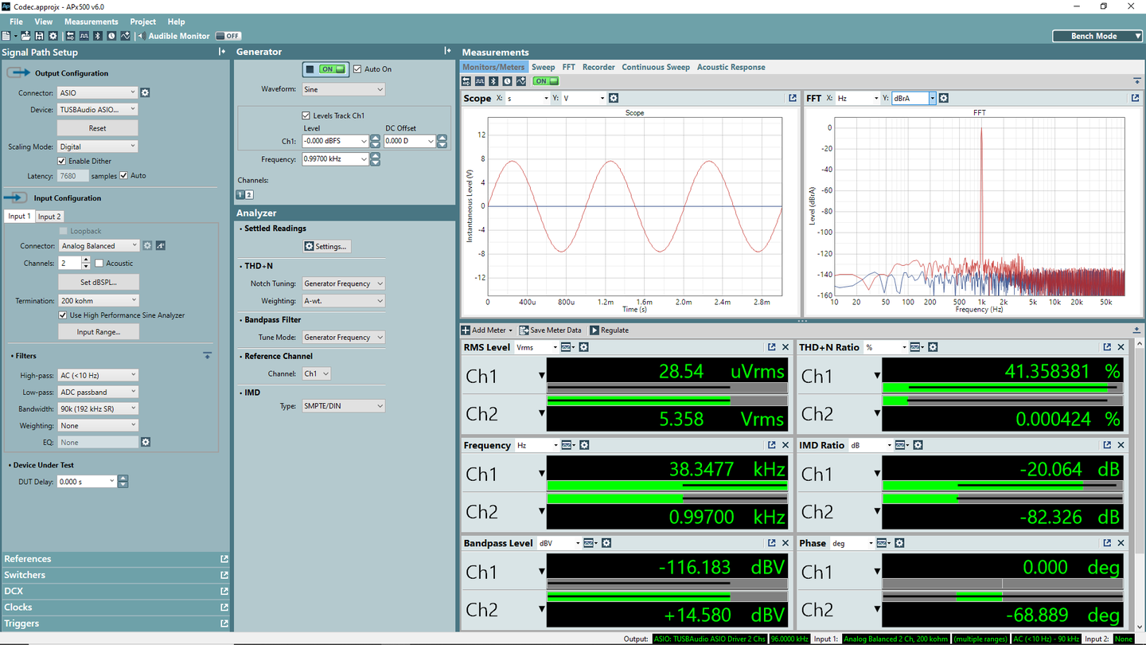The height and width of the screenshot is (645, 1146).
Task: Uncheck the Enable Dither checkbox
Action: 62,161
